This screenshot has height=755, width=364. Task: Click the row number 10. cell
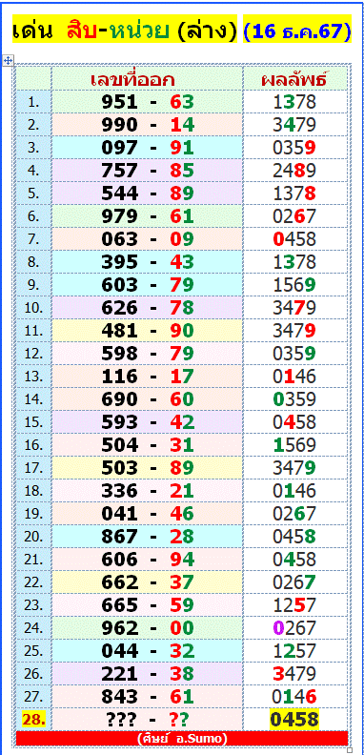33,308
